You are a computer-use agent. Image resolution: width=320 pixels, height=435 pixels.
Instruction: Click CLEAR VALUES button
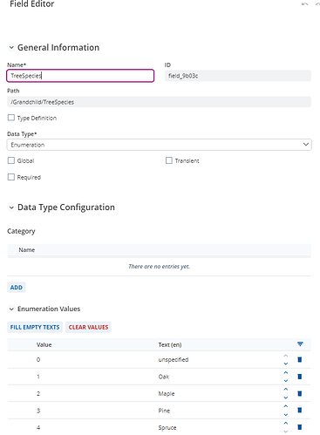click(x=88, y=327)
